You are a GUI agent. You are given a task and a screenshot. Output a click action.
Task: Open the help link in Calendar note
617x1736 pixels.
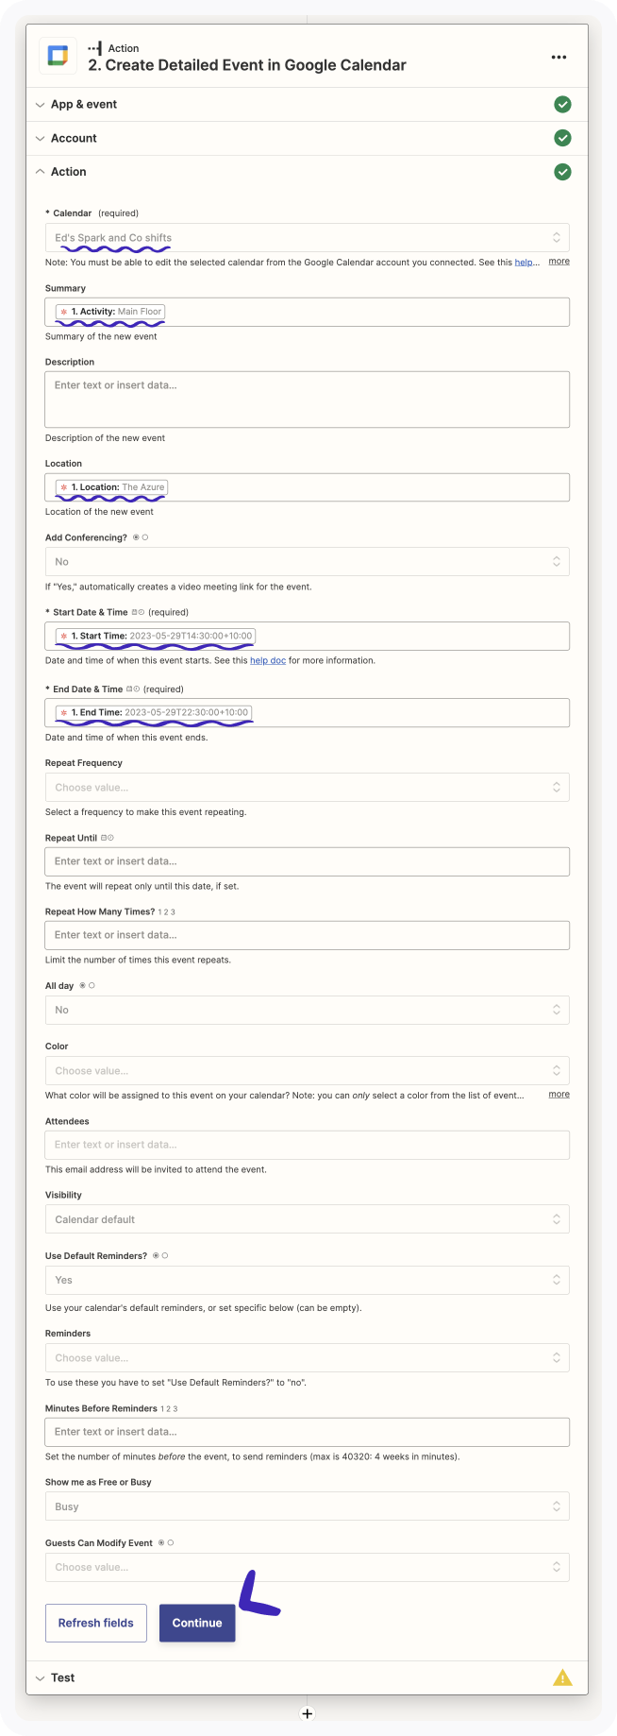(x=526, y=263)
